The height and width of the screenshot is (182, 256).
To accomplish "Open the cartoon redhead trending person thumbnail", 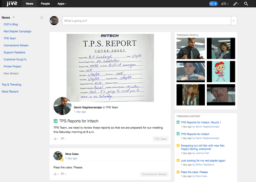I will (x=221, y=72).
